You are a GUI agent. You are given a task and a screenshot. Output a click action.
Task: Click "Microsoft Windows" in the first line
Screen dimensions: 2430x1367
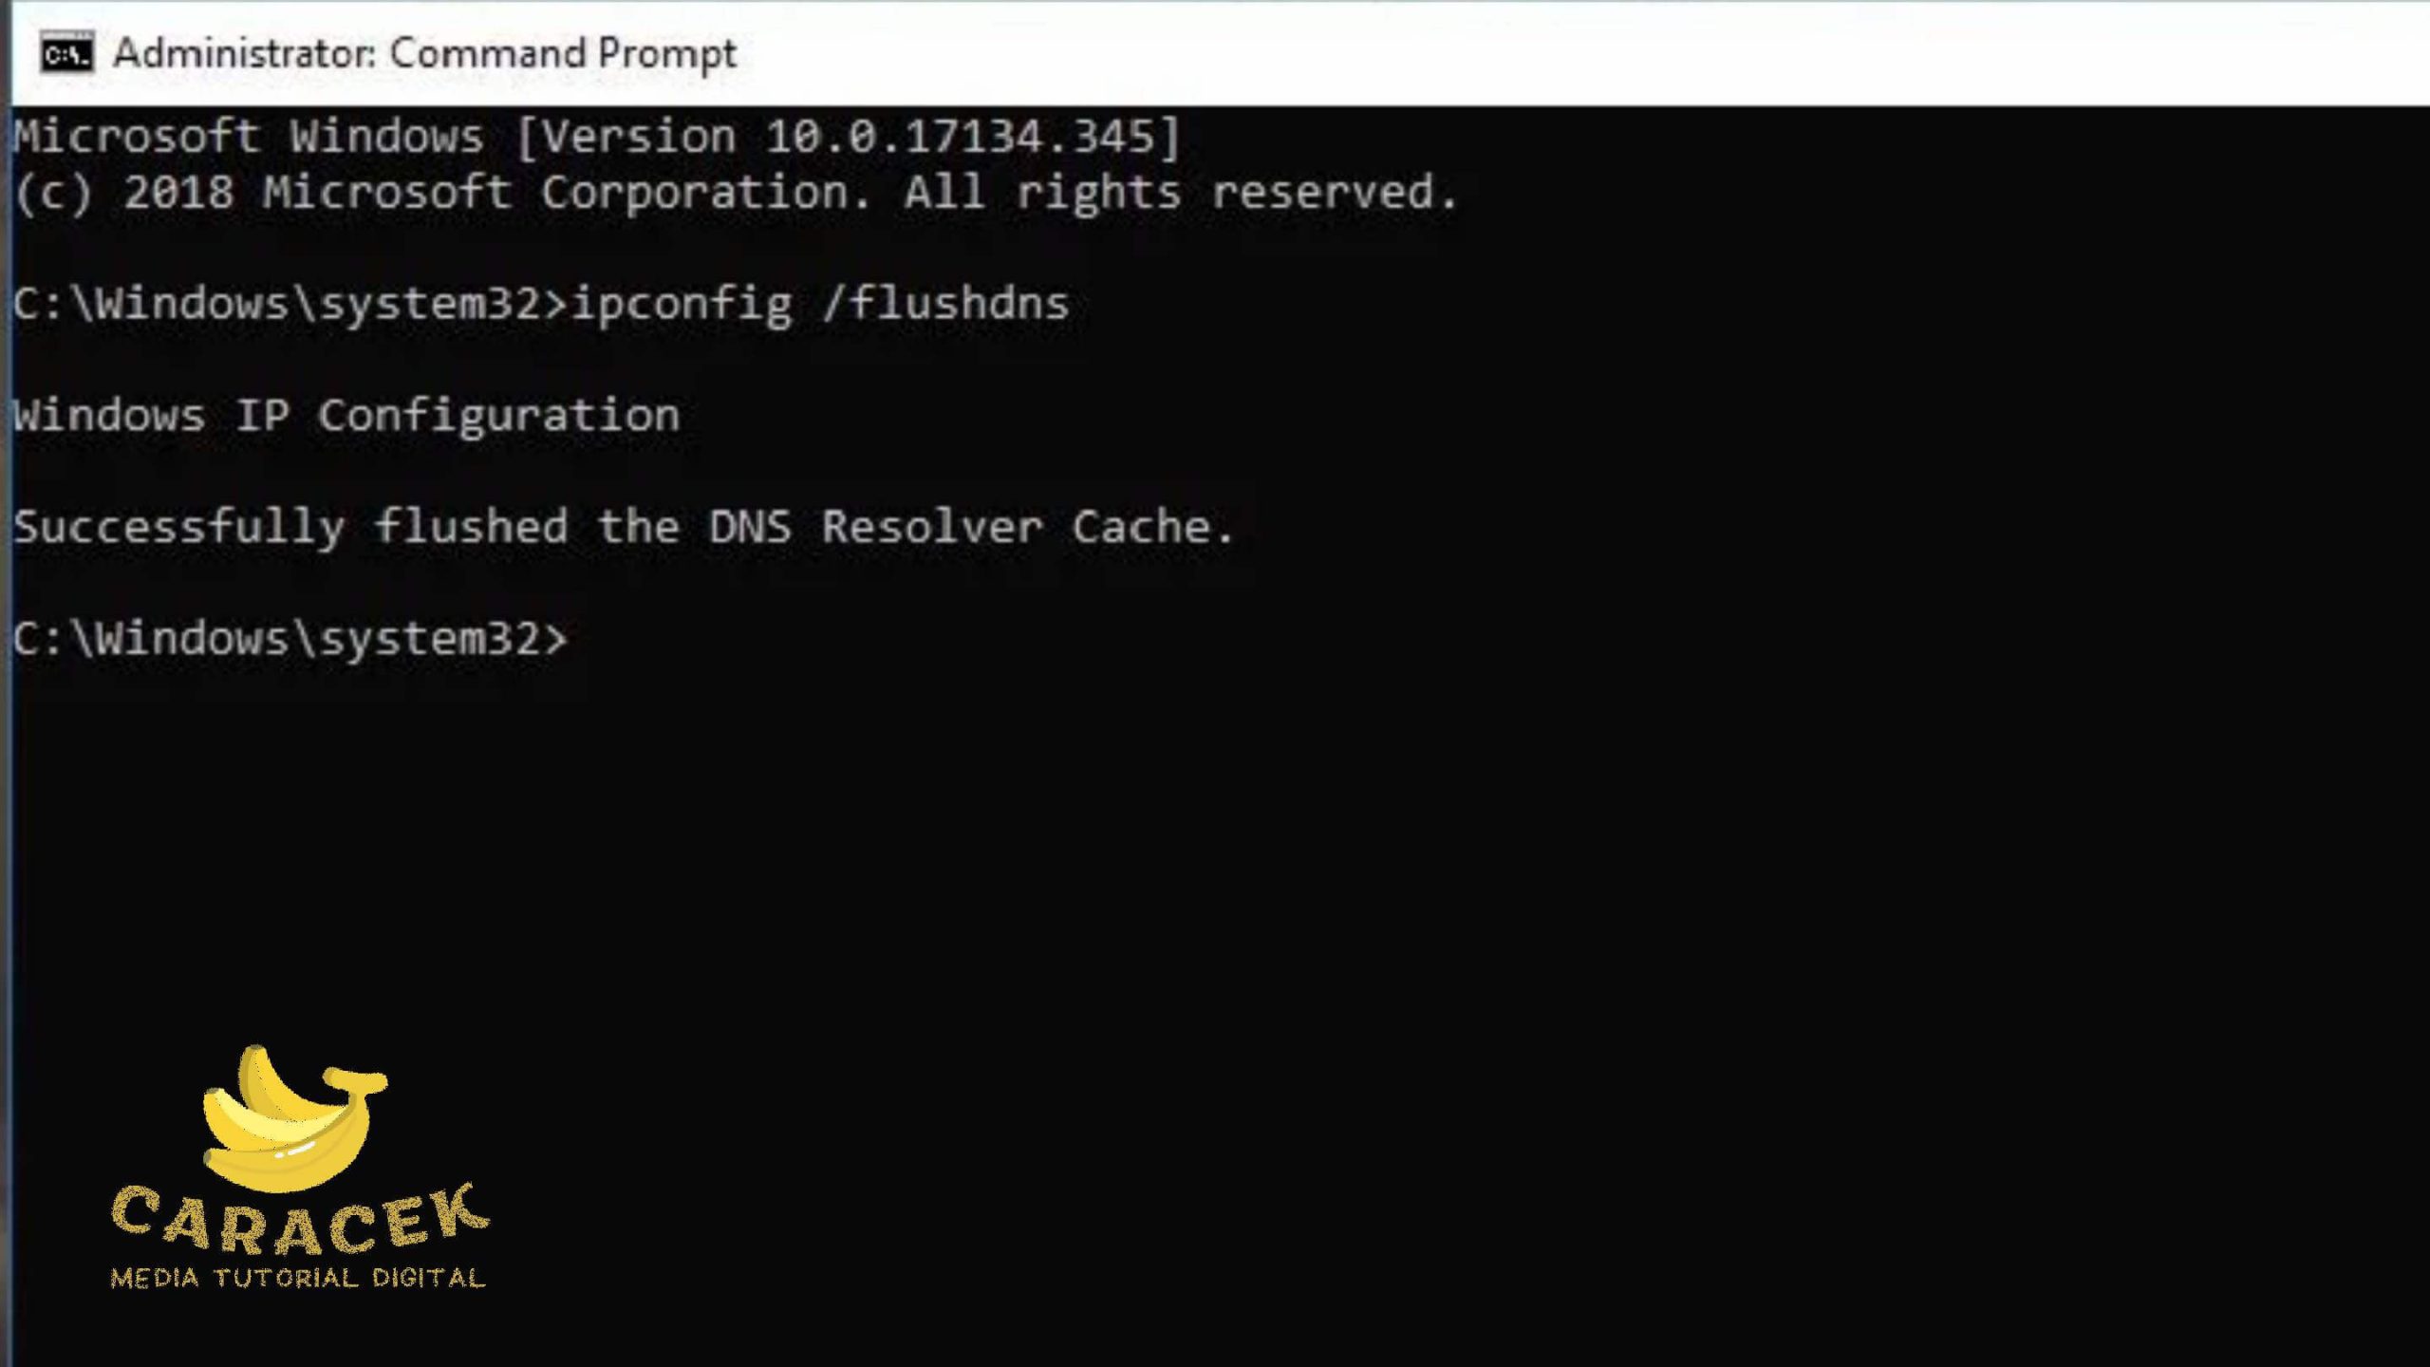click(249, 137)
